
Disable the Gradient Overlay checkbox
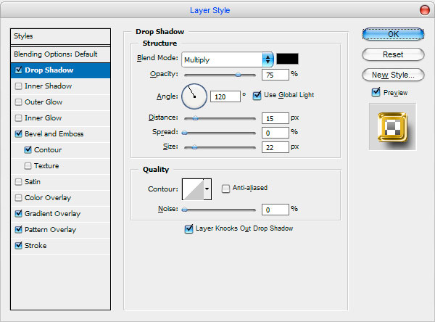point(19,213)
